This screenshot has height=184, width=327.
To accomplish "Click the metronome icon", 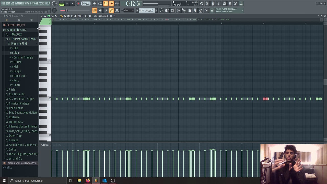I will click(95, 4).
